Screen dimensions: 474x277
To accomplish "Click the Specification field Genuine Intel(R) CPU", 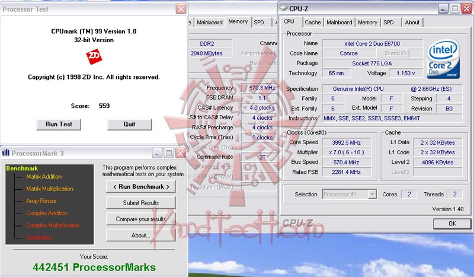I will 392,89.
